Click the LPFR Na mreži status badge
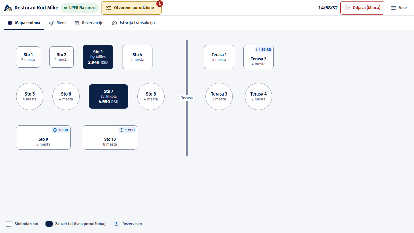 click(80, 8)
